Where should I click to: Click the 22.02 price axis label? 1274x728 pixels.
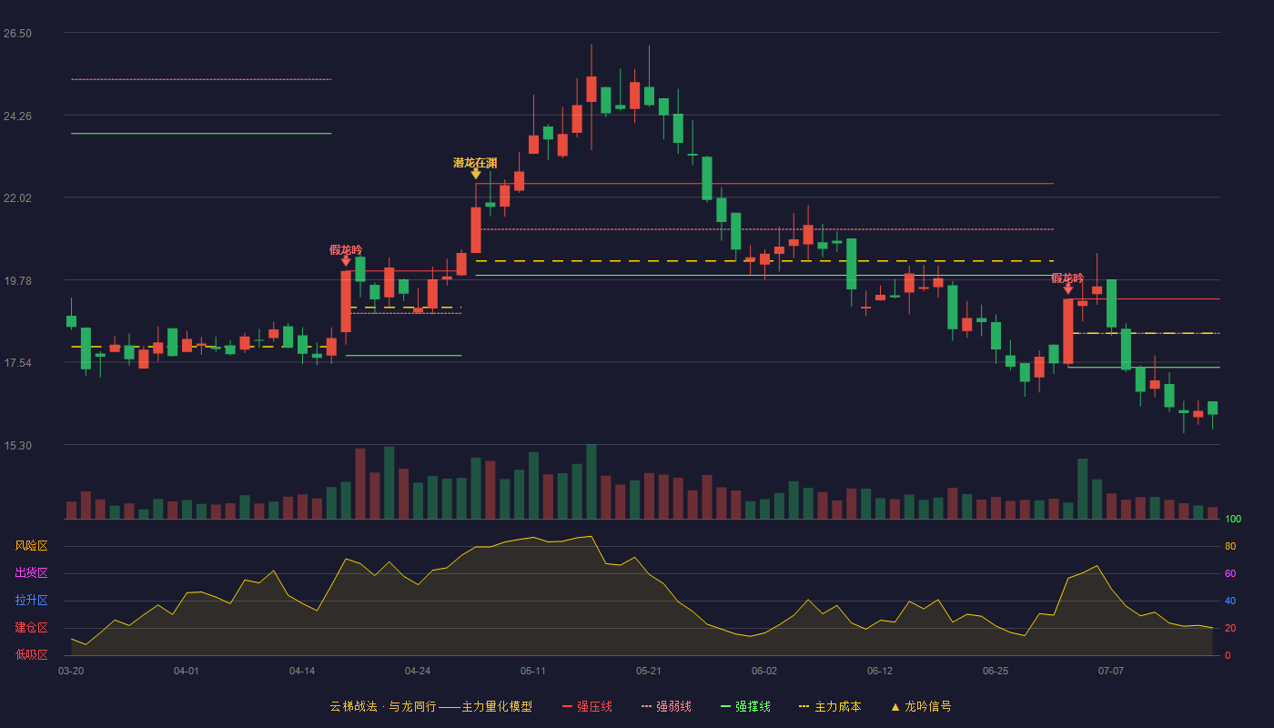tap(17, 198)
